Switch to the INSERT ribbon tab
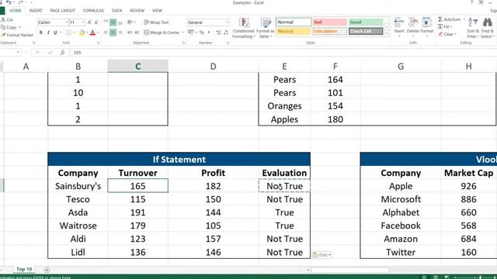This screenshot has width=497, height=279. tap(36, 11)
